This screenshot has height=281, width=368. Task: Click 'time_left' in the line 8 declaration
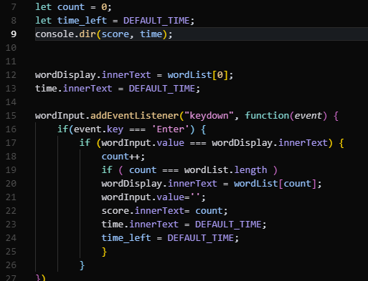tap(82, 21)
